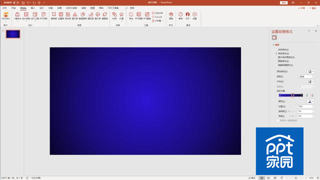Open the 颜色 color picker dropdown

point(311,101)
